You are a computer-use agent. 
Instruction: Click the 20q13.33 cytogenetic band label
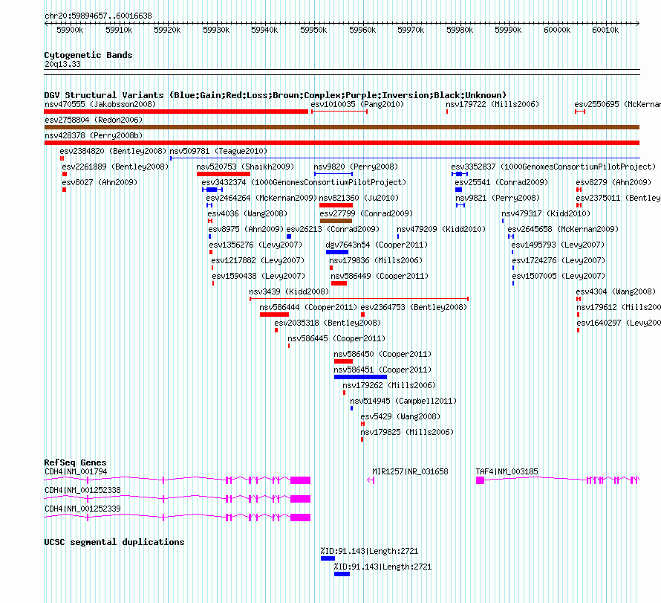62,64
